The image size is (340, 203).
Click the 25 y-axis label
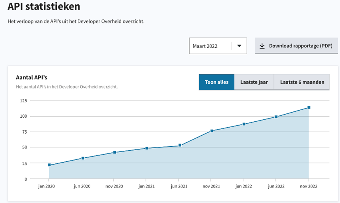coord(25,163)
